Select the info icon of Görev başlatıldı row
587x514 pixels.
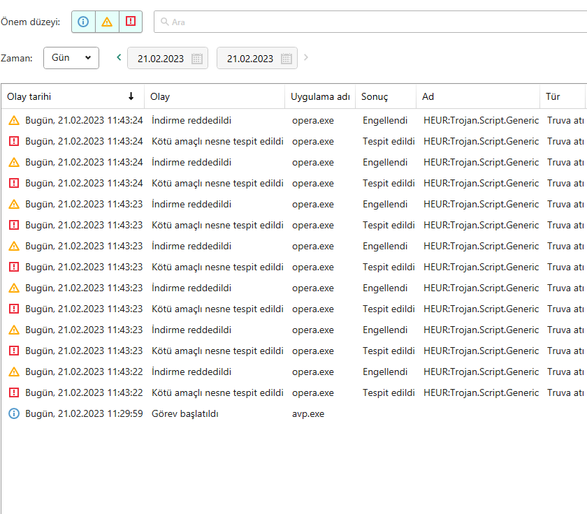14,413
